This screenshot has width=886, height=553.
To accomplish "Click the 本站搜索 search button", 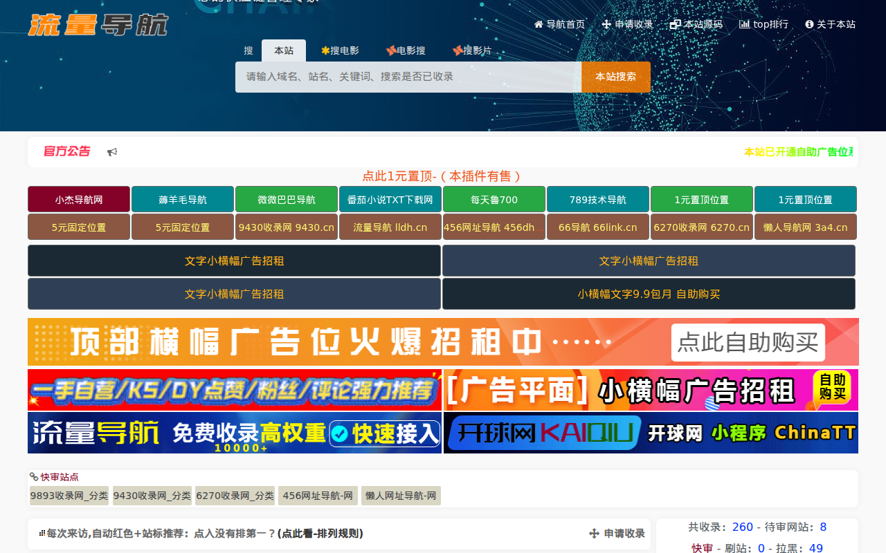I will coord(615,77).
